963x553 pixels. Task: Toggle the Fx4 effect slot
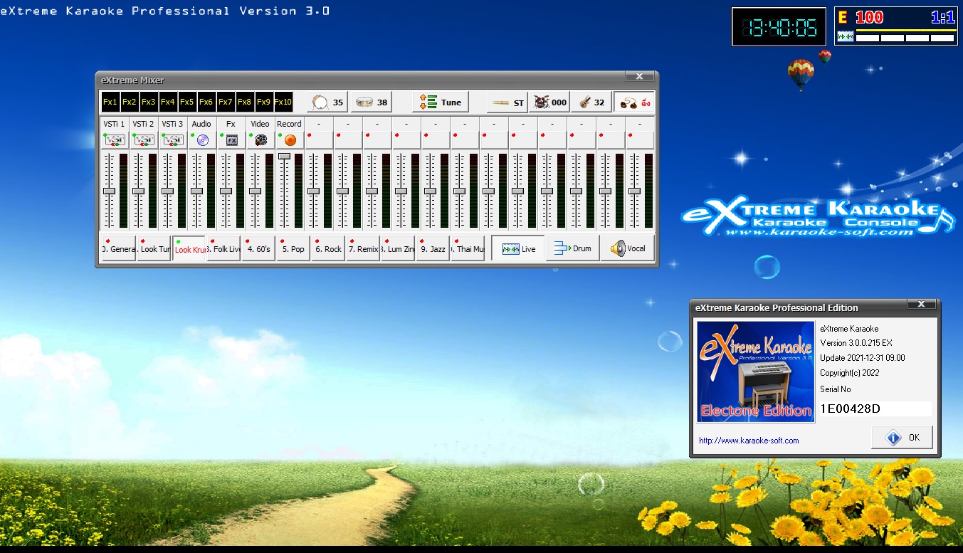[168, 102]
